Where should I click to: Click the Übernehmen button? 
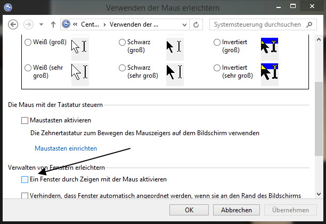(x=290, y=210)
